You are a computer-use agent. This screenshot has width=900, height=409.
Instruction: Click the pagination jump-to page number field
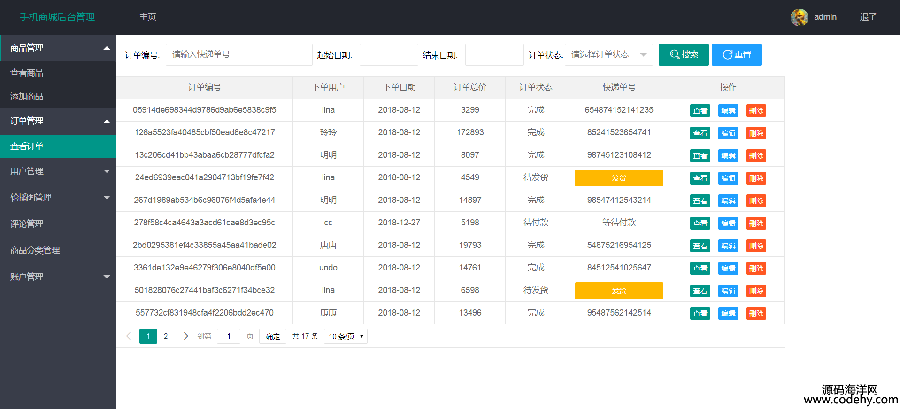(x=229, y=336)
